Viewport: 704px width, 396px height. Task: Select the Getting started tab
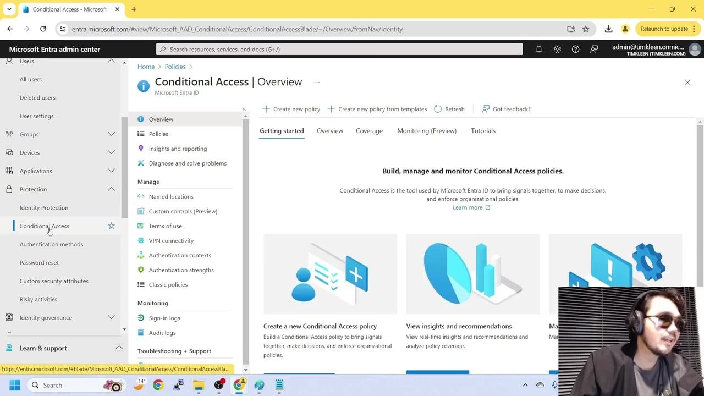coord(282,131)
